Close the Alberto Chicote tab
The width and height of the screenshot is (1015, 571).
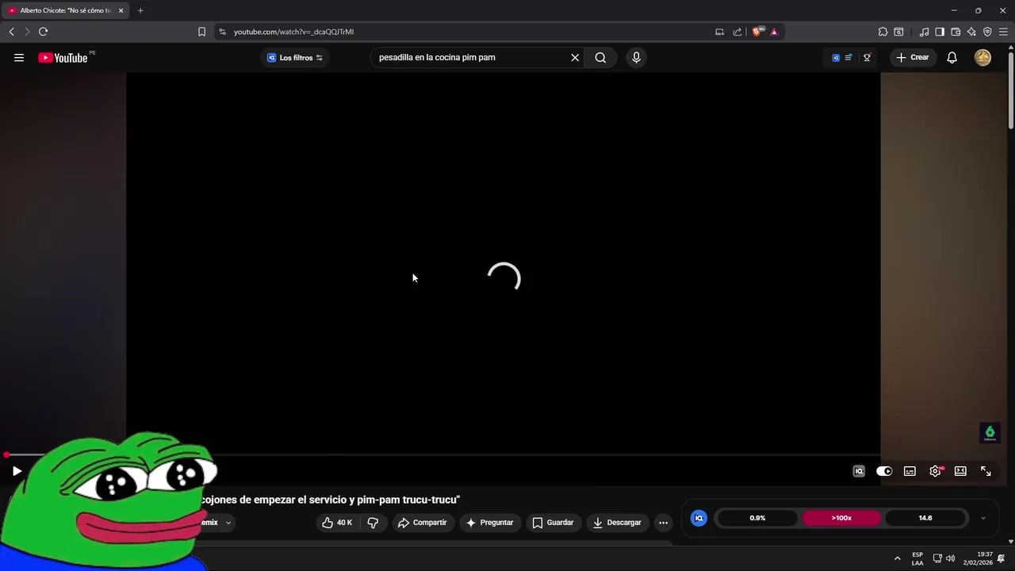(121, 10)
